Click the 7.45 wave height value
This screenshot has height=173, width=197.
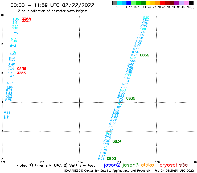(120, 98)
